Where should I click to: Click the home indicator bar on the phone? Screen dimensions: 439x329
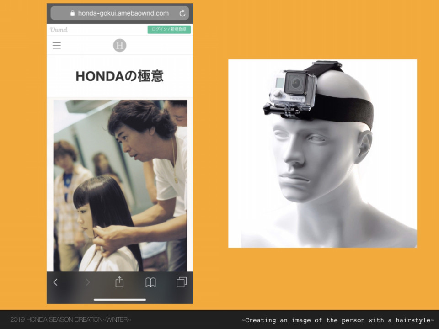(x=120, y=300)
